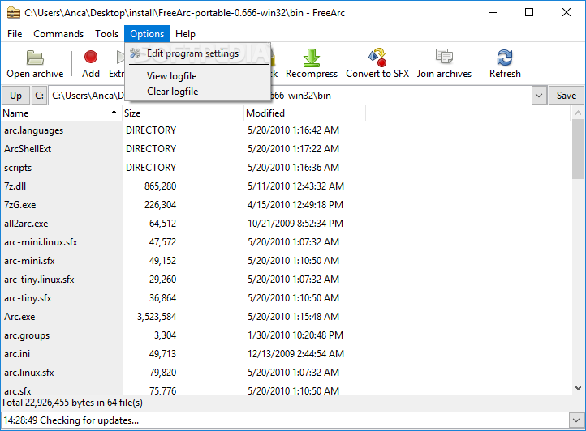Click the 865,280 size value
The image size is (586, 431).
[x=161, y=186]
